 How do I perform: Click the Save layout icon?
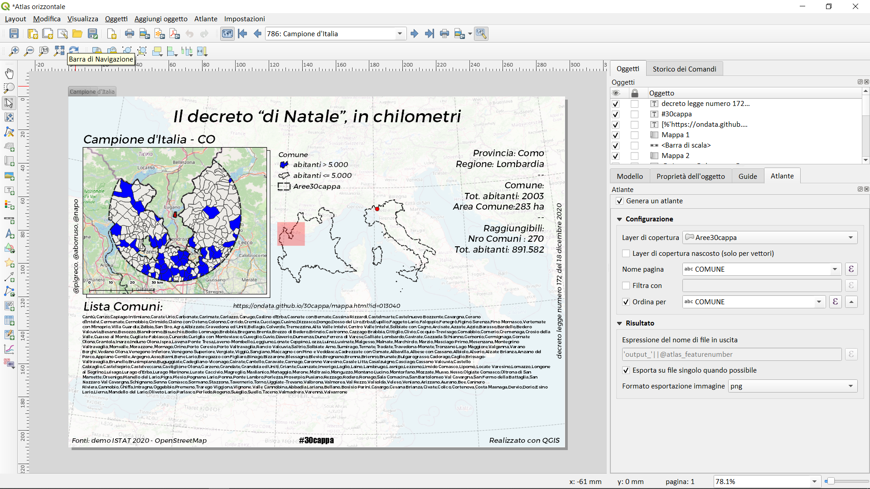[x=14, y=34]
